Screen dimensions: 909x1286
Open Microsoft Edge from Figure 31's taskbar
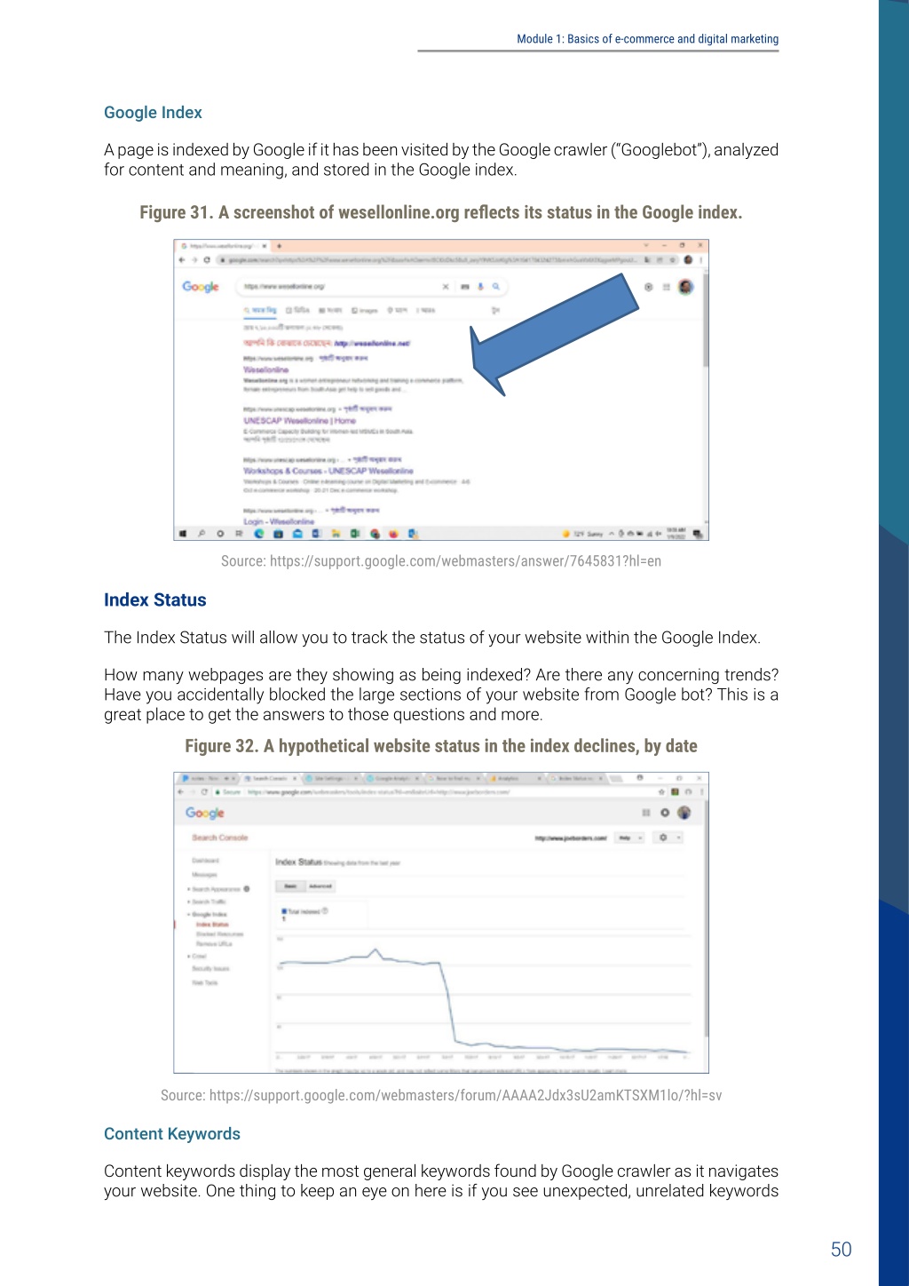pos(259,534)
